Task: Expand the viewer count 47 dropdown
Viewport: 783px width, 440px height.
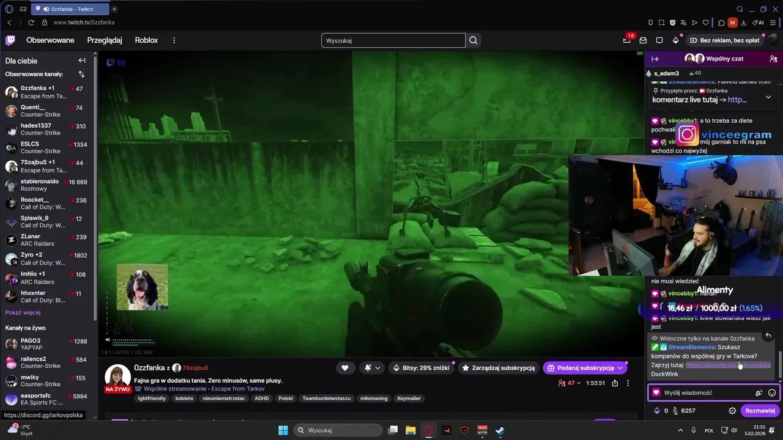Action: click(x=570, y=383)
